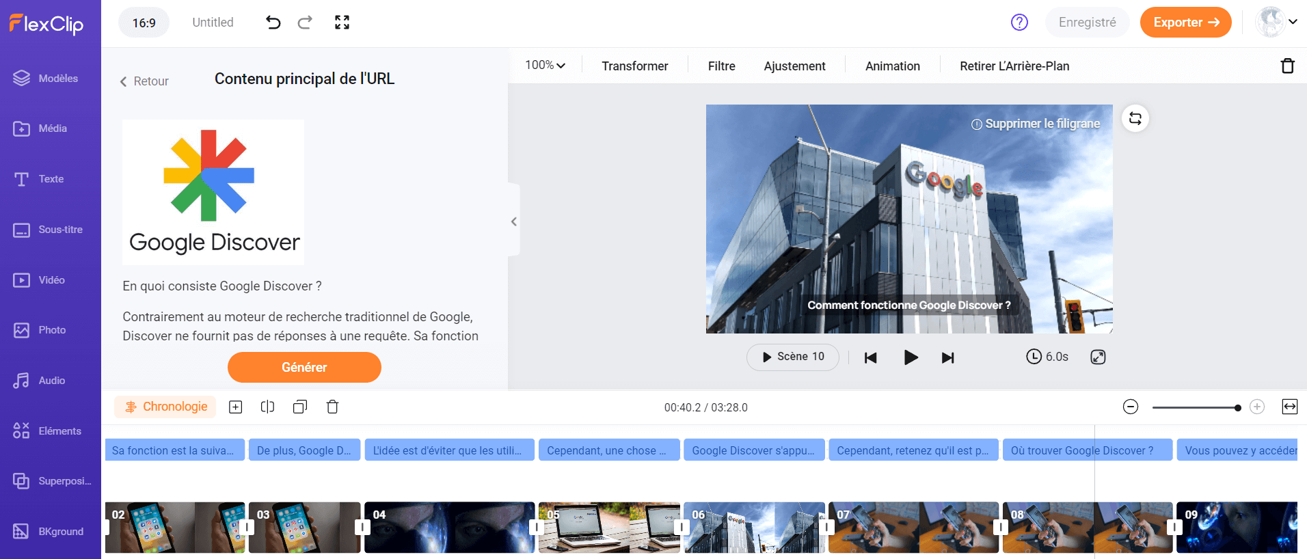
Task: Open the help question mark icon
Action: coord(1019,23)
